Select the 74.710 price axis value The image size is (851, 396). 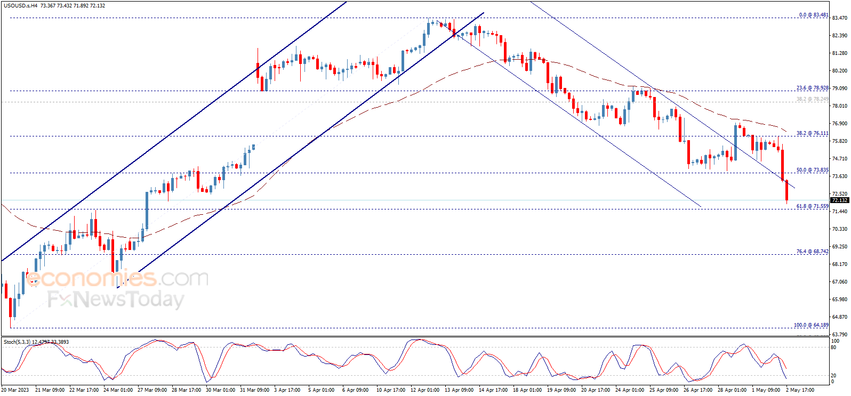(840, 159)
